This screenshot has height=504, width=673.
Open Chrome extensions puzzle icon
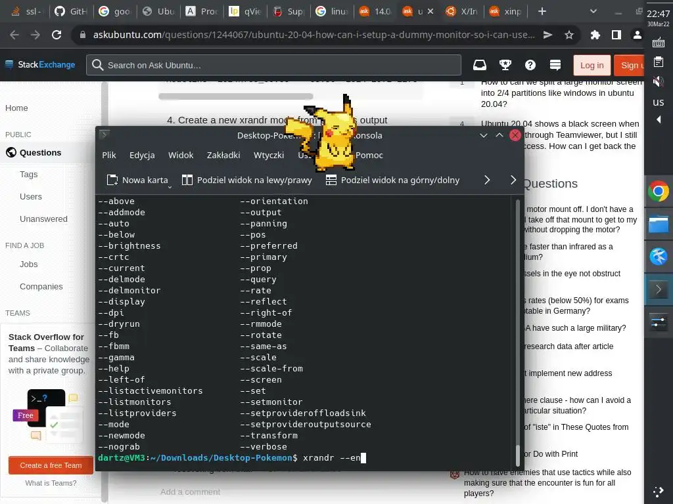(x=595, y=35)
